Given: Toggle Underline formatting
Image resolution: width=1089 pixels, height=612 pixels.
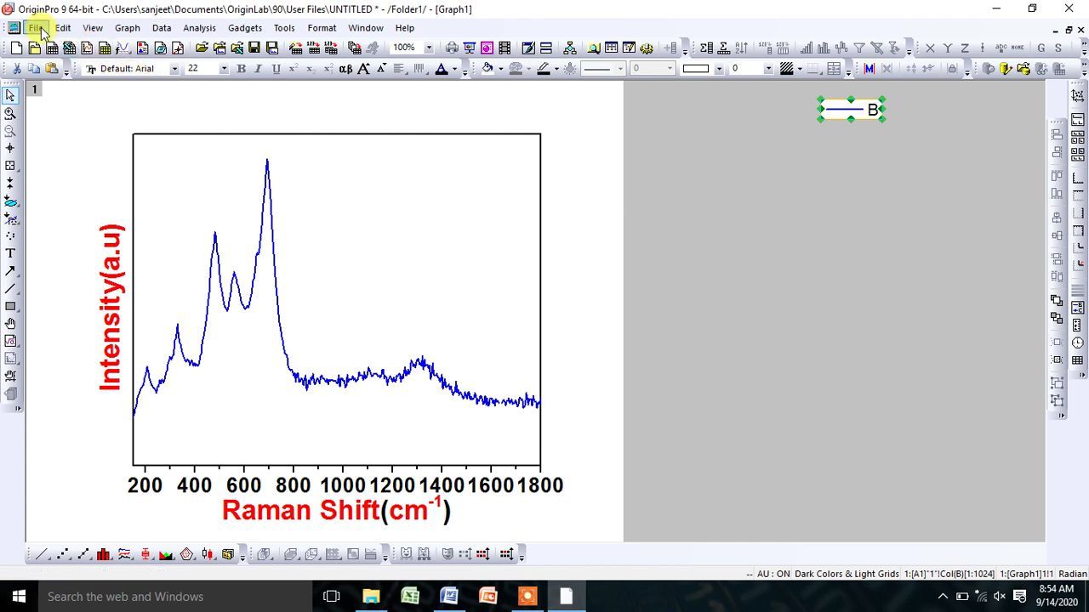Looking at the screenshot, I should 276,69.
